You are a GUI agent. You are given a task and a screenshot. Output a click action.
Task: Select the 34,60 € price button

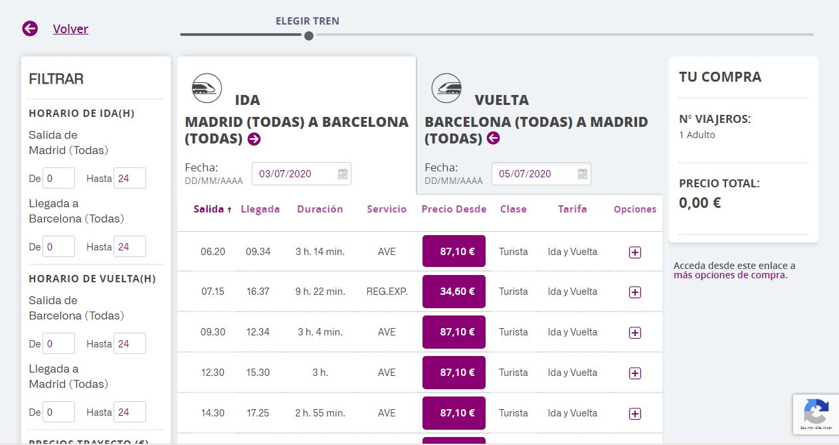click(x=454, y=292)
